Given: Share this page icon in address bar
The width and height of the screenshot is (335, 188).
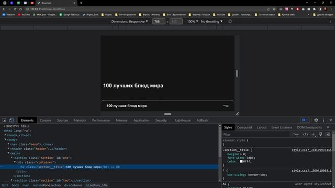Looking at the screenshot, I should coord(268,9).
